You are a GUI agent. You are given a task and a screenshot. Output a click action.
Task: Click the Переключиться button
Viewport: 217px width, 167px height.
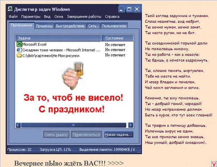pos(86,135)
